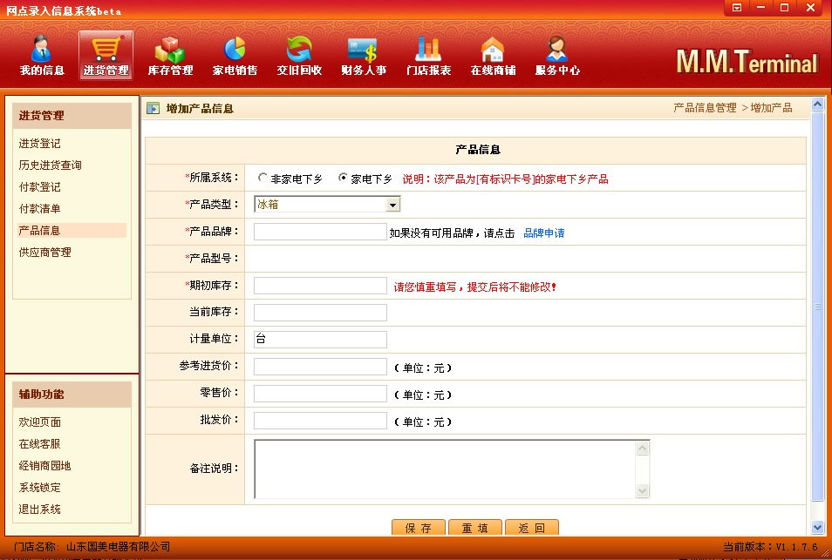
Task: Click the 计量单位 field containing 台
Action: (320, 340)
